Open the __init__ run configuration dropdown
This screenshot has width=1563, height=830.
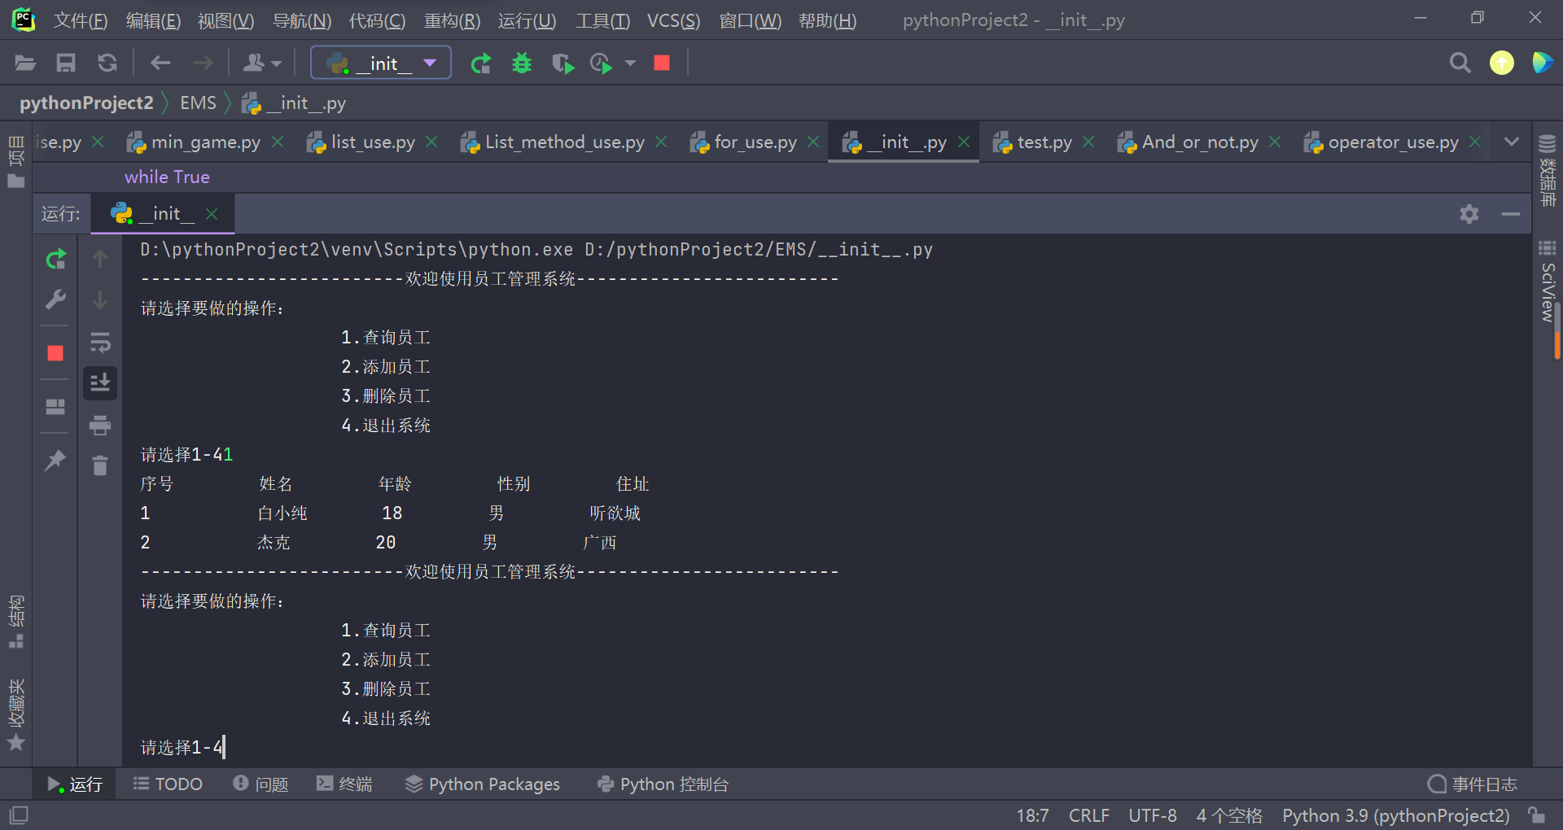point(381,63)
